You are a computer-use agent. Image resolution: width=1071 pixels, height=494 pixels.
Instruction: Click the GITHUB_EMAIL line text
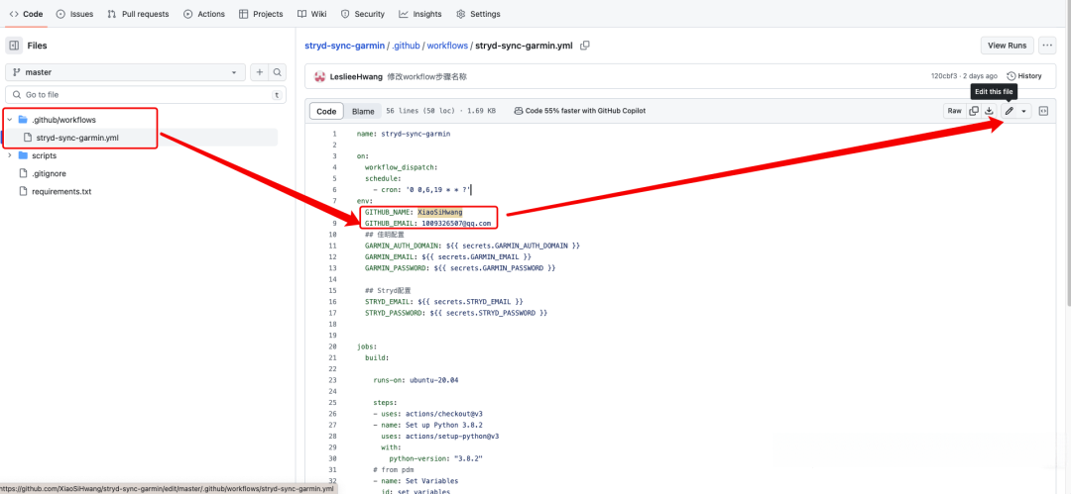point(427,223)
